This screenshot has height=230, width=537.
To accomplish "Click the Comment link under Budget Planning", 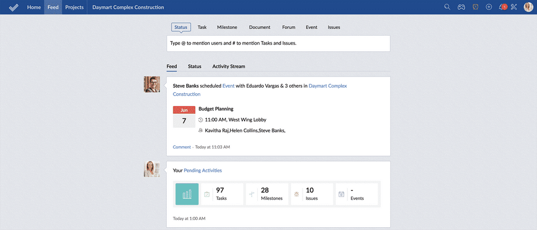I will pyautogui.click(x=182, y=147).
